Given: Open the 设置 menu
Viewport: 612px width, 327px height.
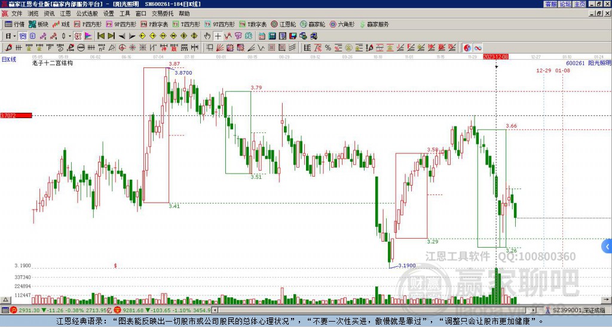Looking at the screenshot, I should coord(109,14).
